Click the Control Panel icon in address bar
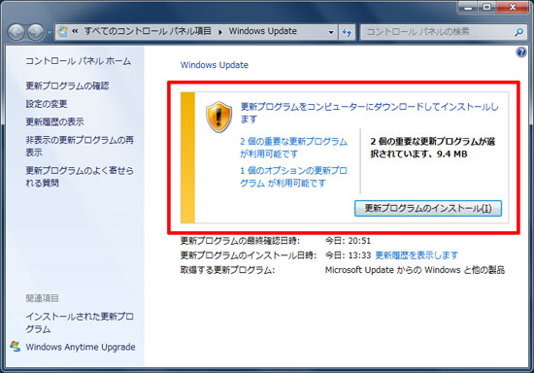Image resolution: width=534 pixels, height=373 pixels. [x=62, y=31]
